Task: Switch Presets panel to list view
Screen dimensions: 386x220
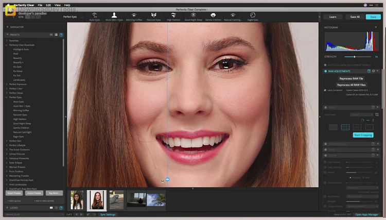Action: click(x=56, y=35)
